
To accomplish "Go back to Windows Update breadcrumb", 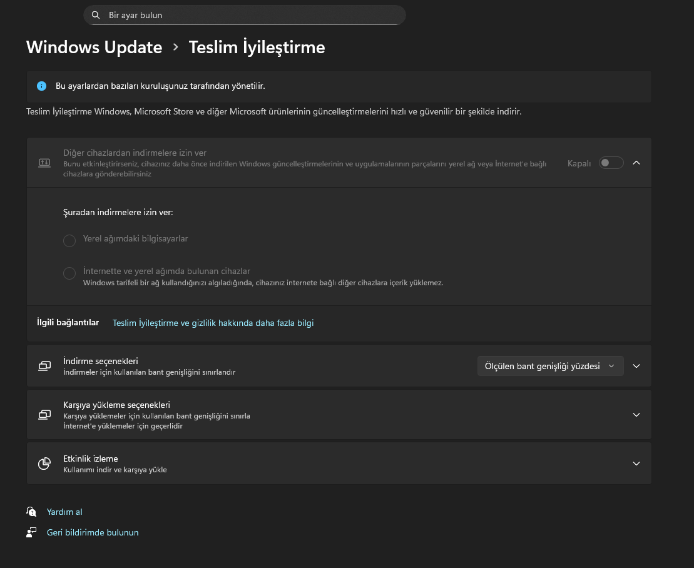I will pos(94,48).
